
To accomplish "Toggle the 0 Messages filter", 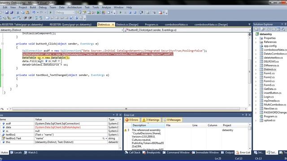I will pyautogui.click(x=172, y=120).
